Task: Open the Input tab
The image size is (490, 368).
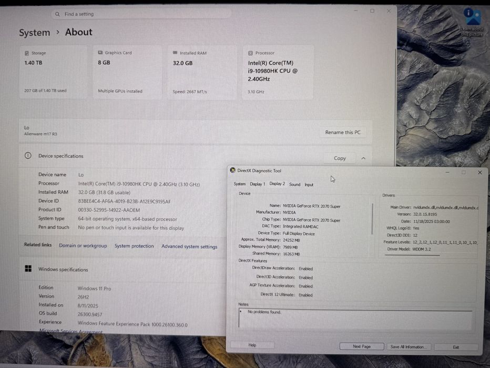Action: point(309,185)
